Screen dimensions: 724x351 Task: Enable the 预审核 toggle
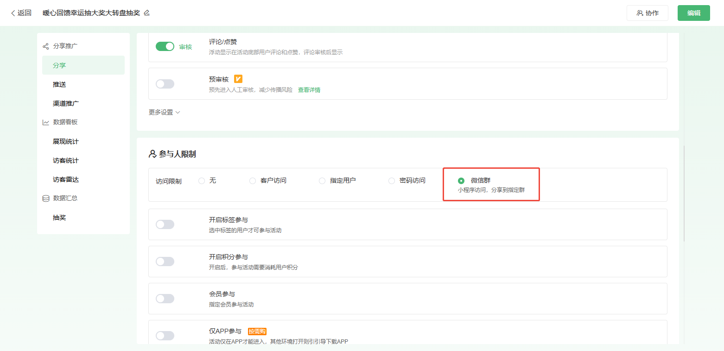[x=165, y=84]
